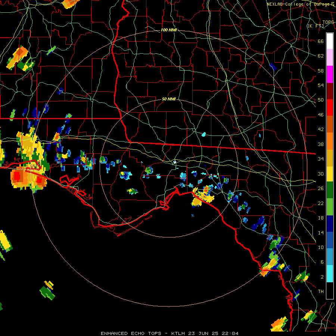Viewport: 336px width, 336px height.
Task: Click the bright yellow legend swatch
Action: (330, 174)
